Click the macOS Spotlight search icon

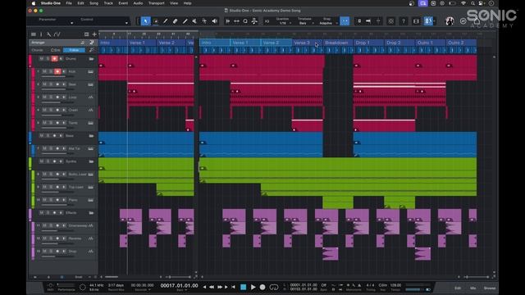tap(472, 3)
